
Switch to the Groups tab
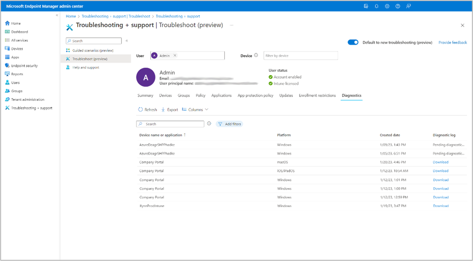point(184,96)
